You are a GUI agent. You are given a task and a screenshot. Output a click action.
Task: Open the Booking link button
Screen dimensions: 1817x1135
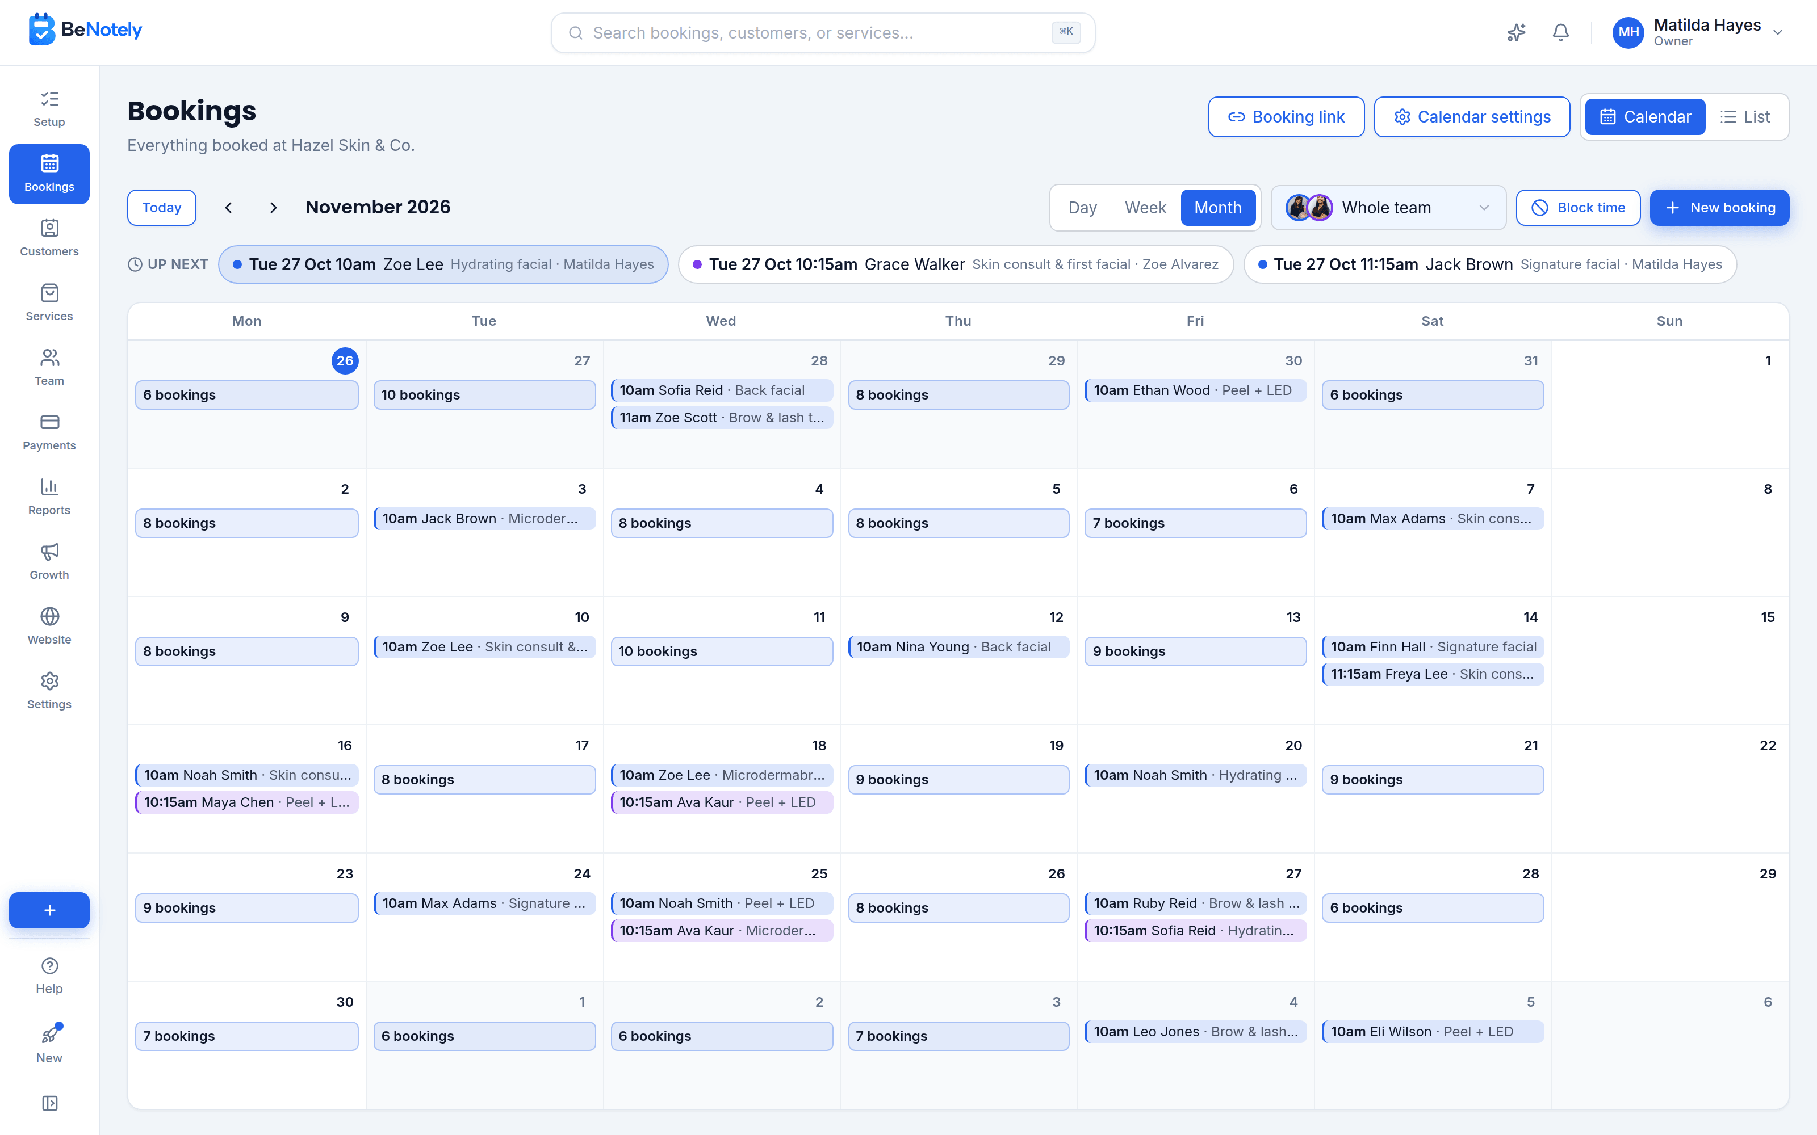(x=1286, y=117)
